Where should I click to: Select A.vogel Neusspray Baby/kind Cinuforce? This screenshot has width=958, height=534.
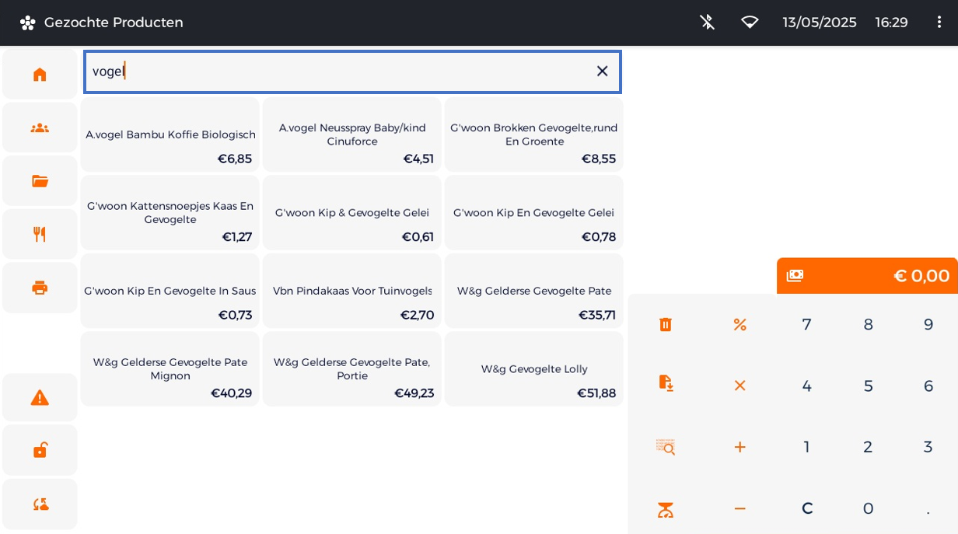point(352,134)
